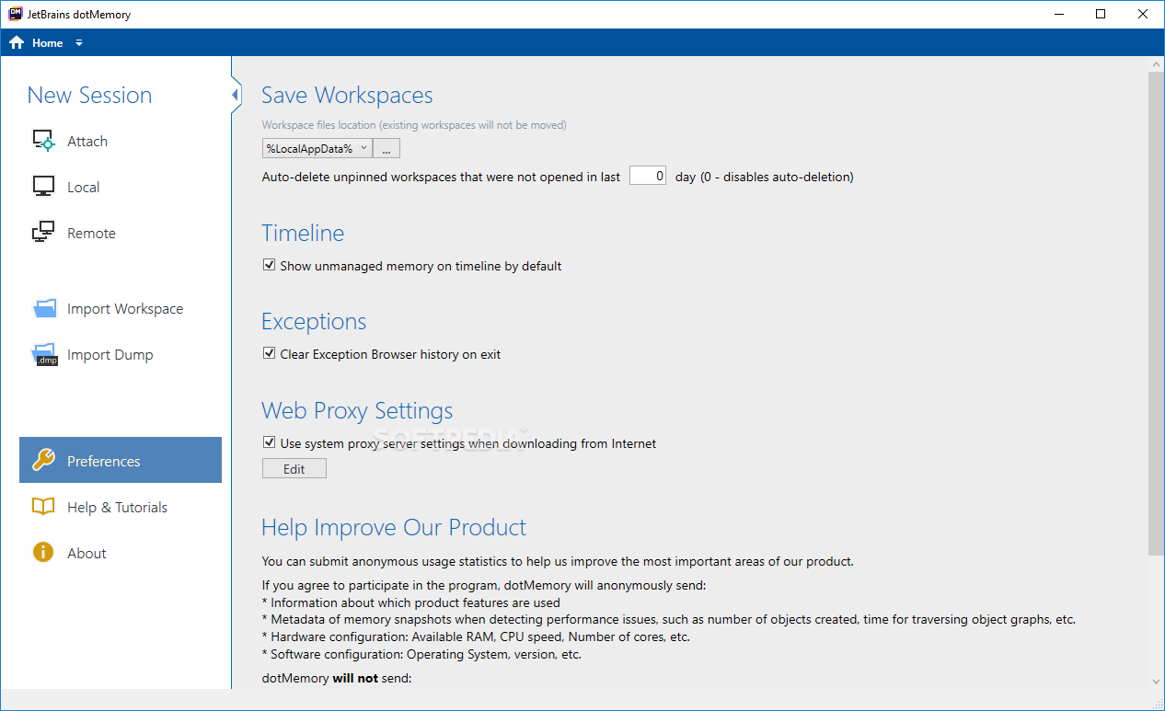Click the Home house icon

click(x=17, y=42)
